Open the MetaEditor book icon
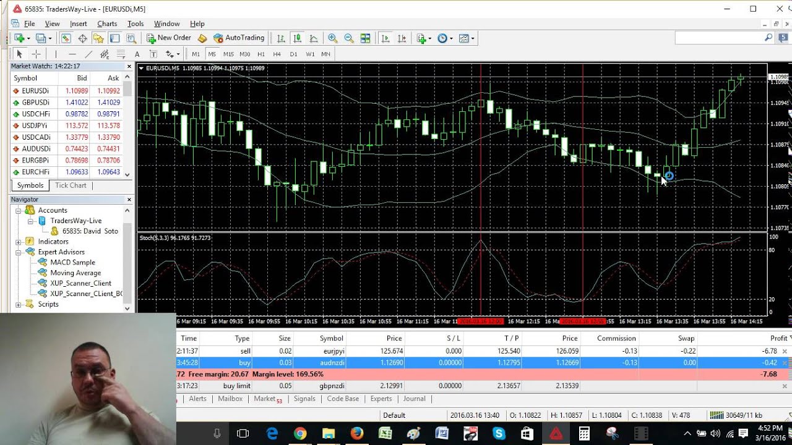Viewport: 792px width, 445px height. coord(202,38)
